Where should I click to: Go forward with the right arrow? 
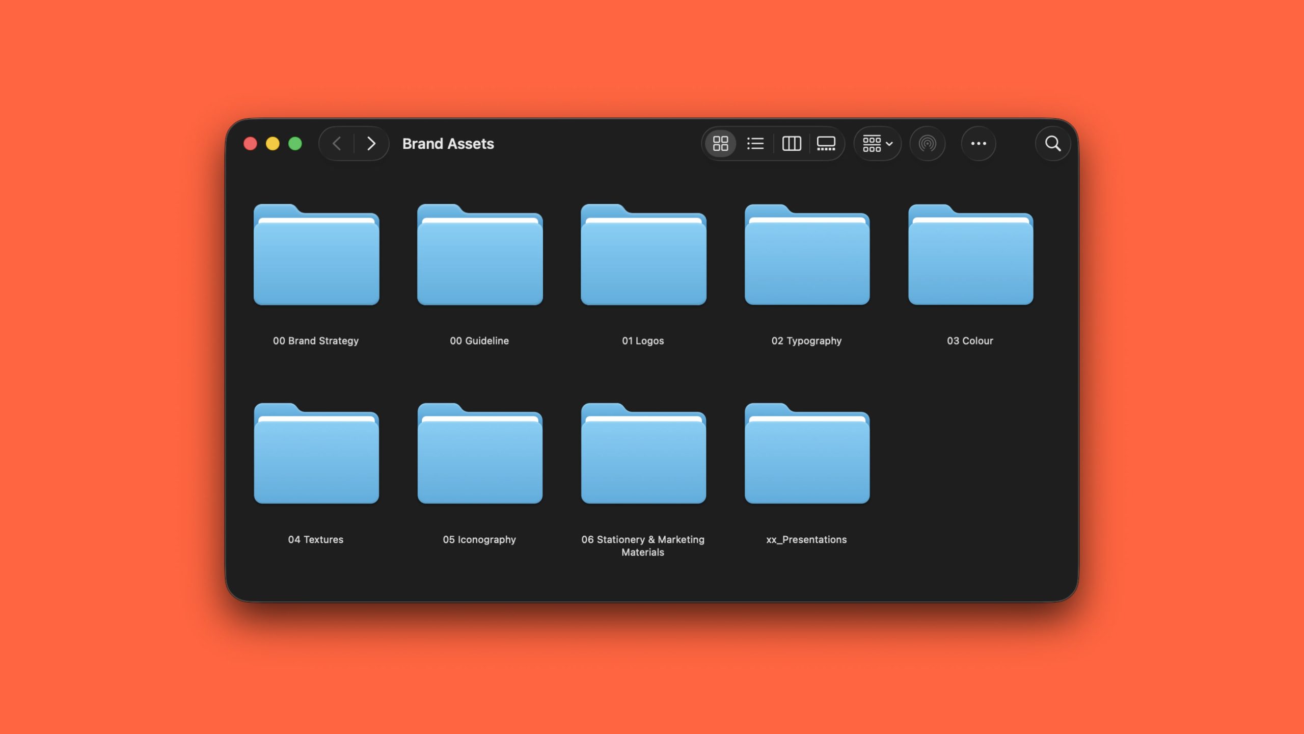[371, 144]
